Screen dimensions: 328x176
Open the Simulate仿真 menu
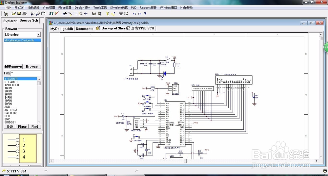pos(119,8)
